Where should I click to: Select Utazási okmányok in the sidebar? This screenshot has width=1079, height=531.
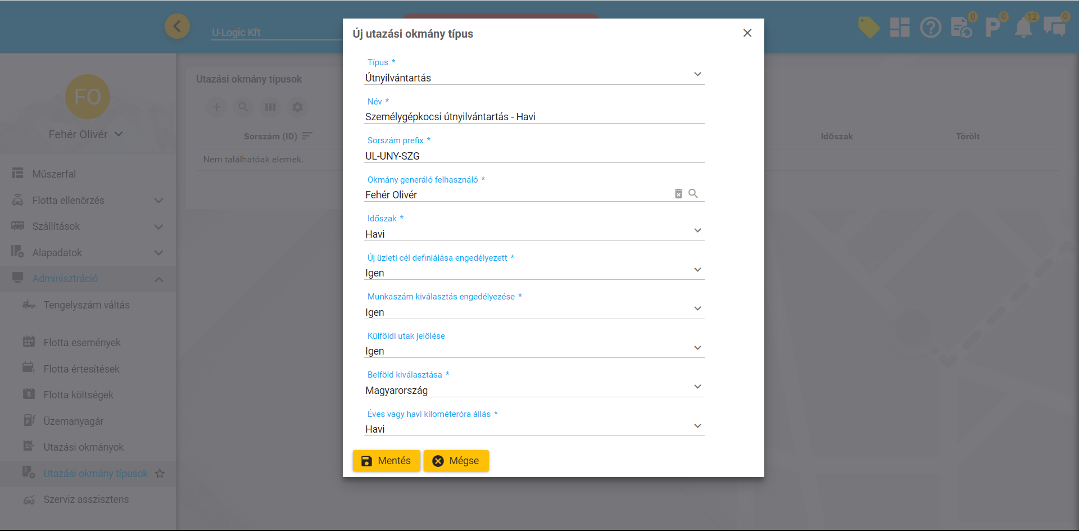coord(84,447)
